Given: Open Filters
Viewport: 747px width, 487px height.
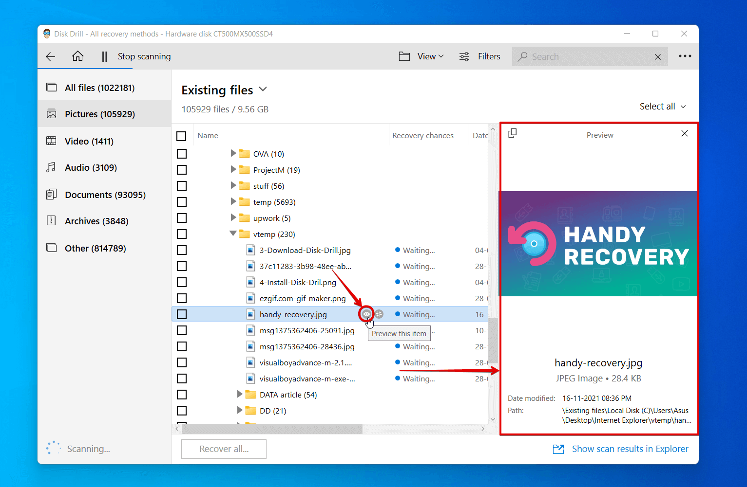Looking at the screenshot, I should pos(489,56).
